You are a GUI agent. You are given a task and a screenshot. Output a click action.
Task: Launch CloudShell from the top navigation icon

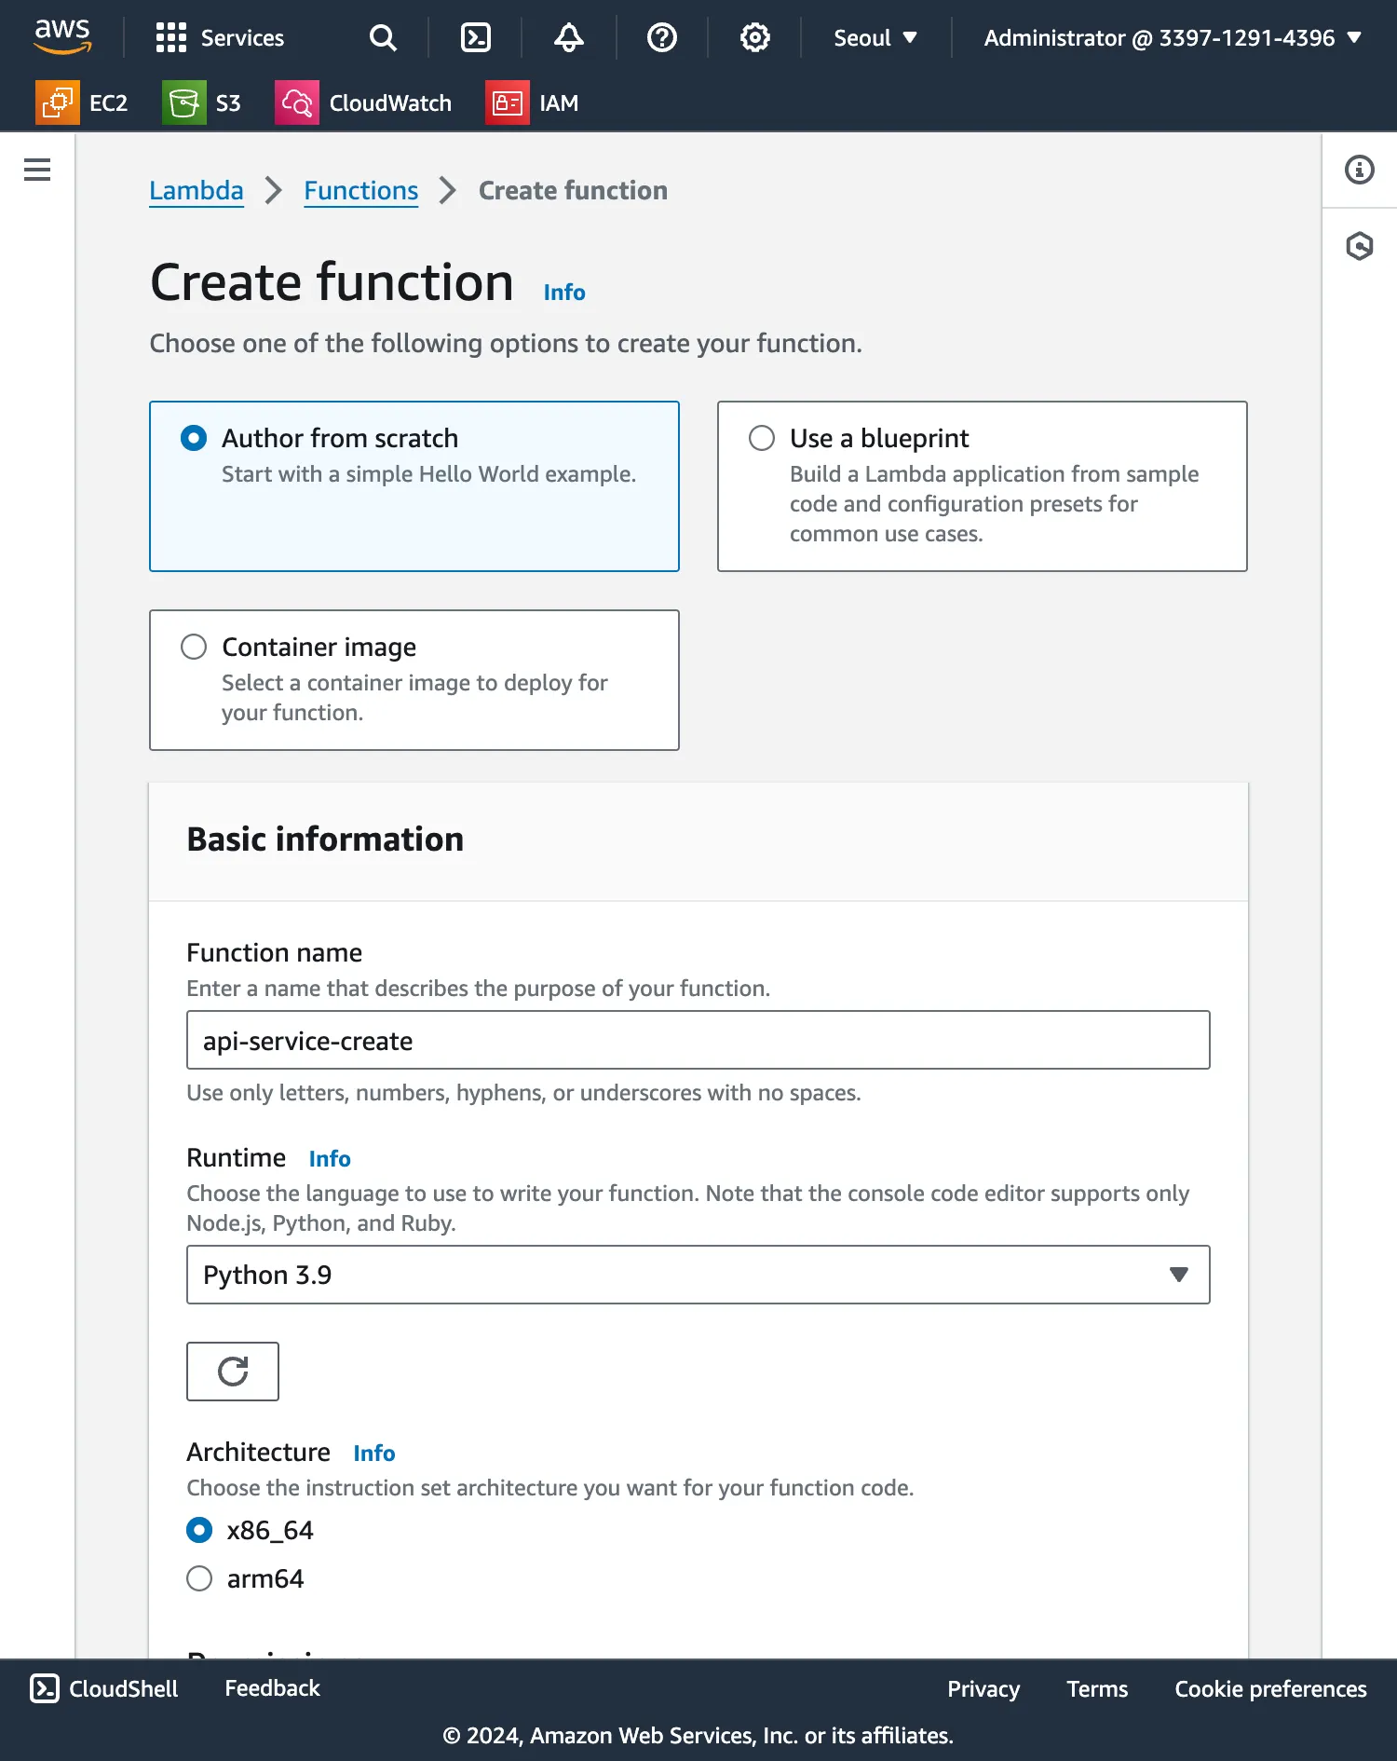pyautogui.click(x=476, y=38)
